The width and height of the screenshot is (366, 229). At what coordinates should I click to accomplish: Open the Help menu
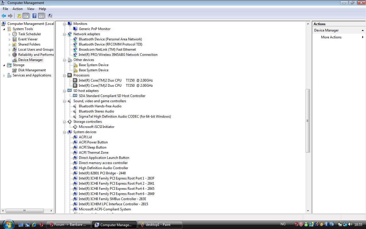click(42, 9)
